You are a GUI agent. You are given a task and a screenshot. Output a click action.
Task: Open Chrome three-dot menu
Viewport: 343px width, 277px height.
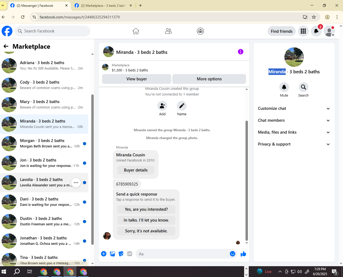(x=337, y=17)
